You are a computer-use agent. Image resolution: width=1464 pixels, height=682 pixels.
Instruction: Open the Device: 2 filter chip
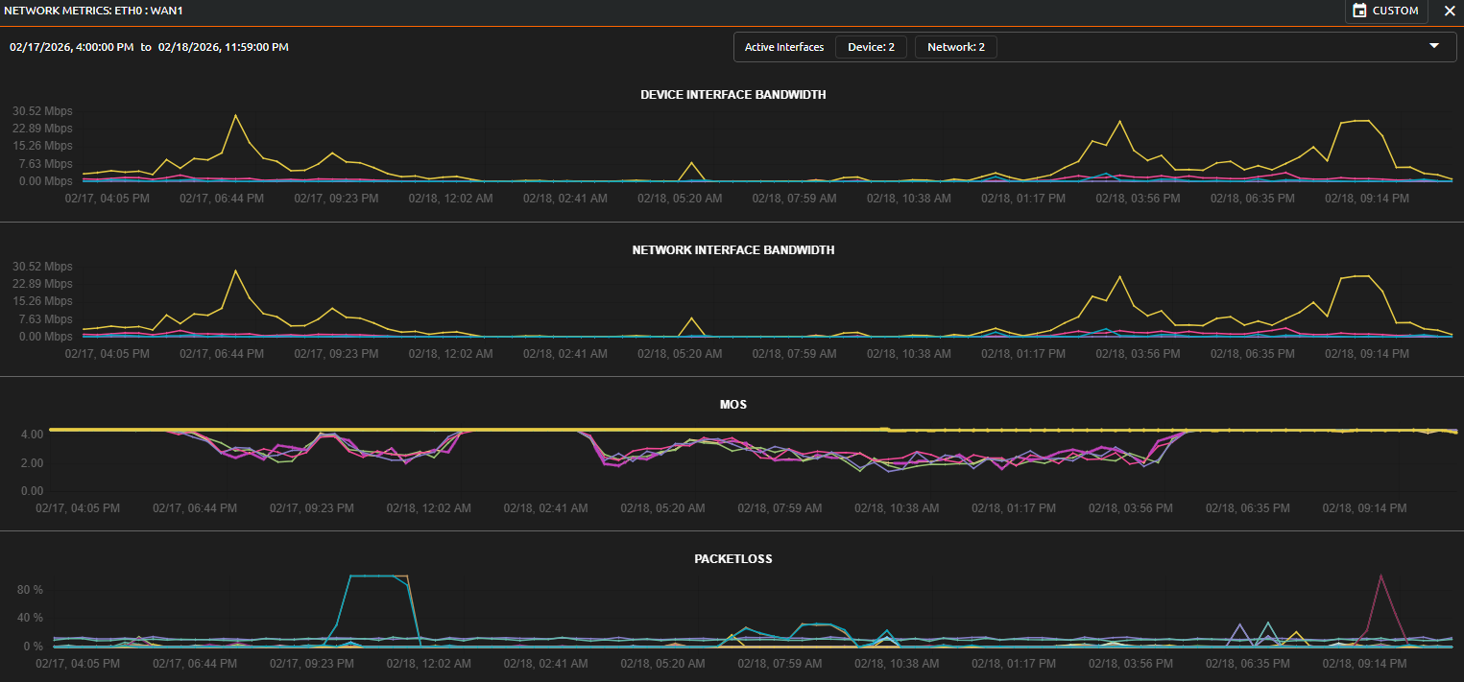(870, 46)
